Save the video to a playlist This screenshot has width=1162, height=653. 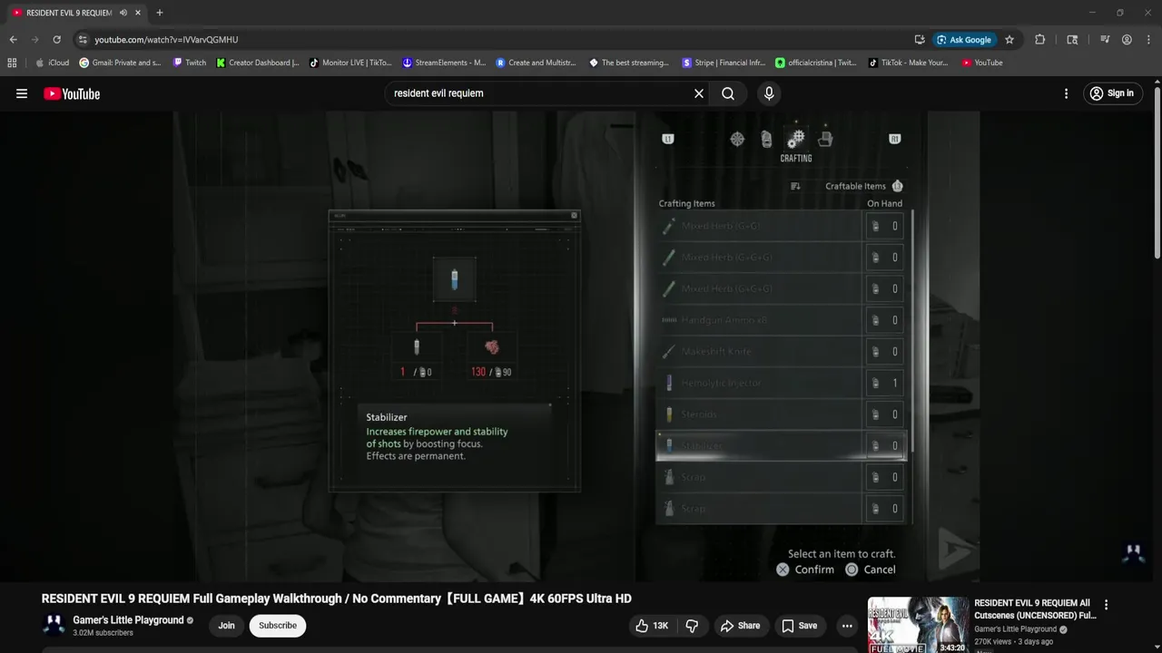click(800, 625)
